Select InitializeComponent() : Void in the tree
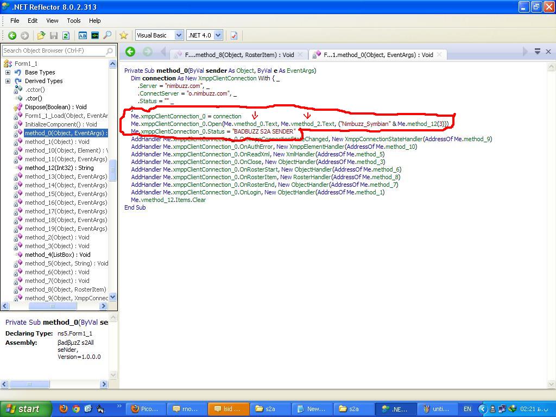Screen dimensions: 556x417 click(x=61, y=124)
